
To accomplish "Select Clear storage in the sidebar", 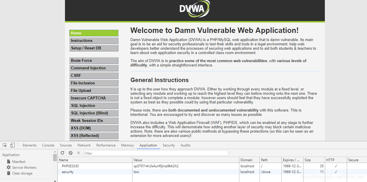I will pos(22,173).
